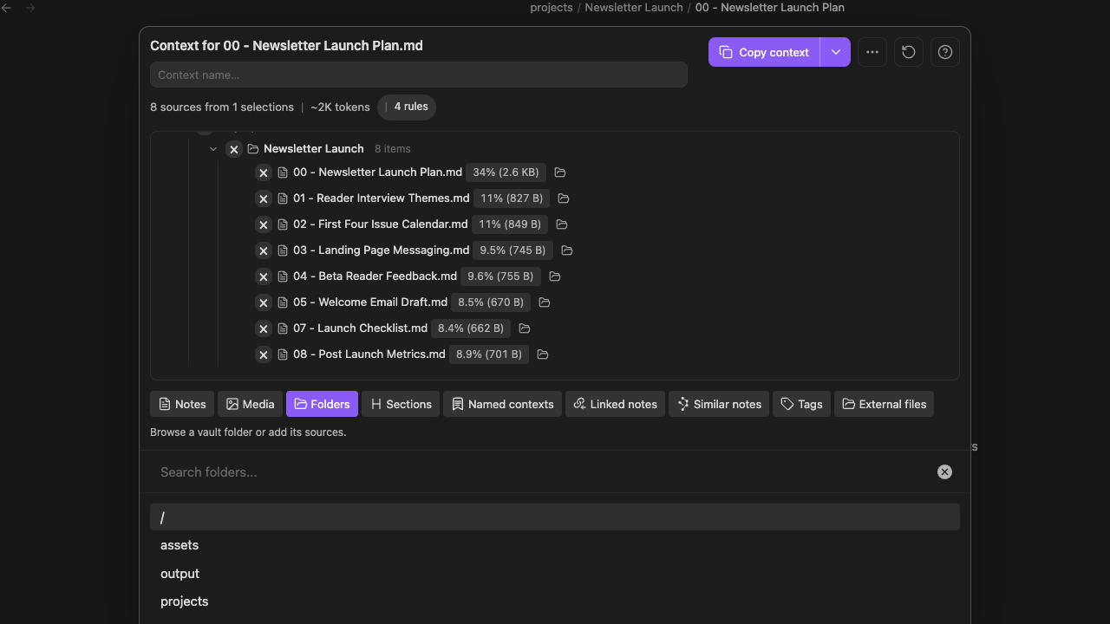This screenshot has height=624, width=1110.
Task: Click the 03 - Landing Page Messaging.md file name
Action: pos(382,250)
